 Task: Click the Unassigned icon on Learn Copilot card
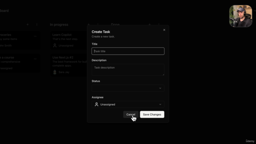coord(55,46)
